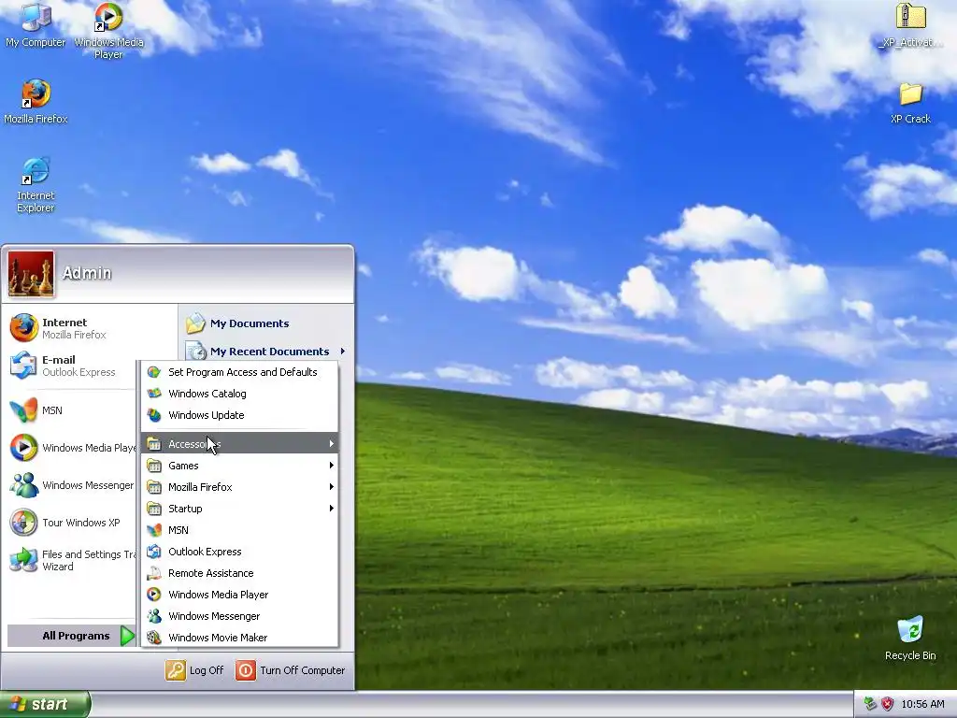
Task: Click the Set Program Access icon
Action: click(154, 372)
